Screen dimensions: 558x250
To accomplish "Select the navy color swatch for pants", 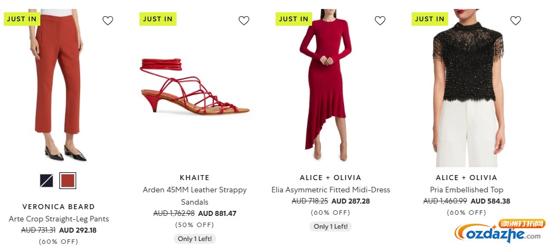I will pos(46,181).
